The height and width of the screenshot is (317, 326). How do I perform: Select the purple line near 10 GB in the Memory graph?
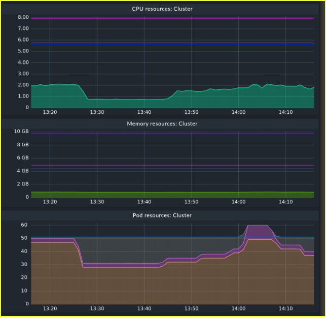(x=172, y=133)
